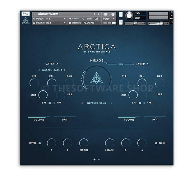This screenshot has width=194, height=176.
Task: Solo the instrument with S button
Action: 121,15
